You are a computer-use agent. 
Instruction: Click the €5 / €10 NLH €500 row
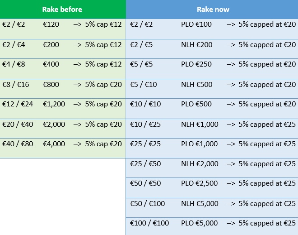coord(213,84)
